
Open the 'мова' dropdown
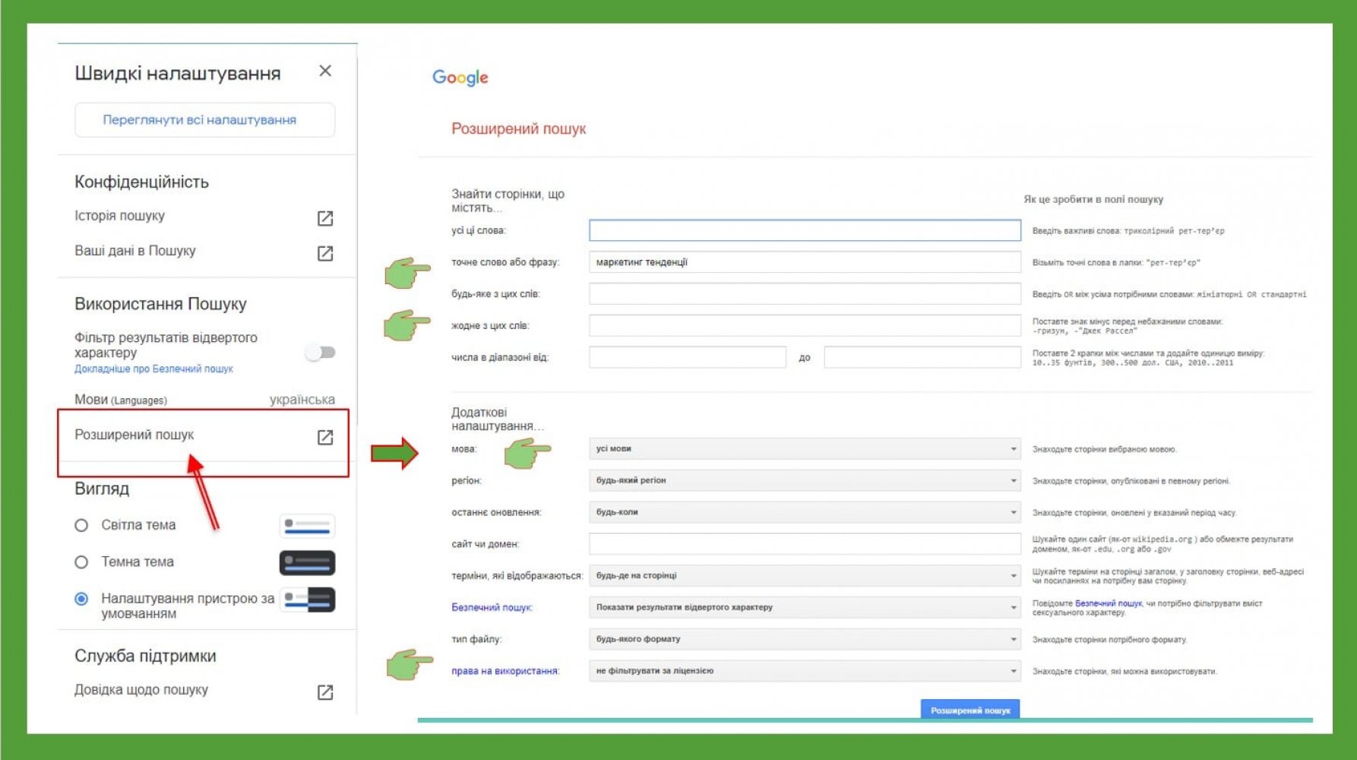pyautogui.click(x=805, y=449)
